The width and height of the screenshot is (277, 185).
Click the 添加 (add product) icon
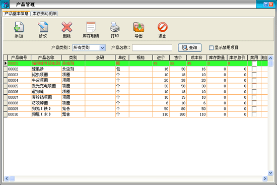point(19,27)
